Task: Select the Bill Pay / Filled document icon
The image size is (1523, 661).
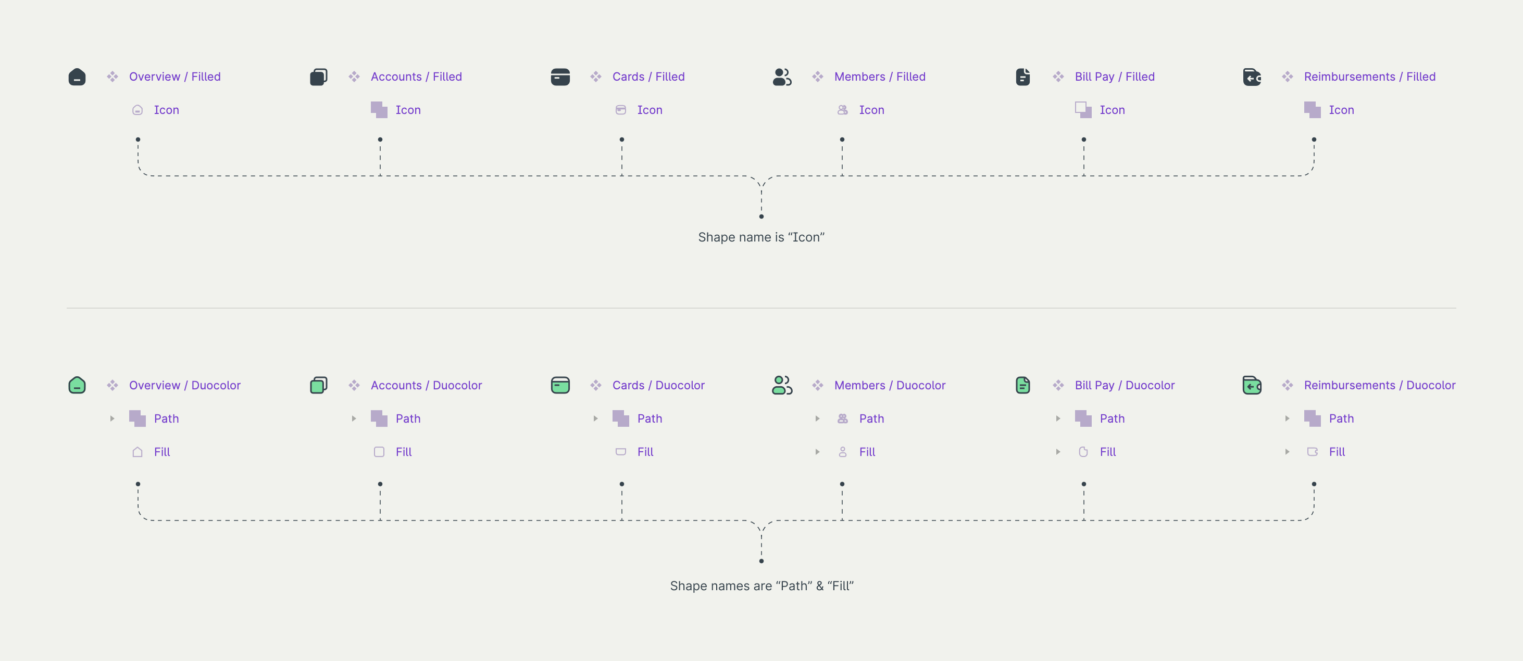Action: pos(1023,76)
